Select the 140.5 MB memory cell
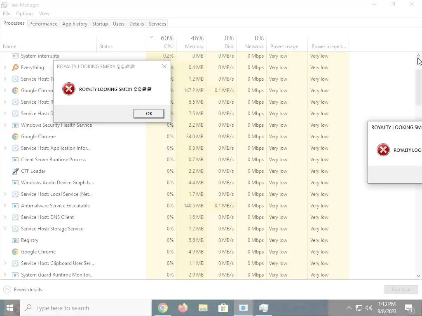 (x=191, y=206)
